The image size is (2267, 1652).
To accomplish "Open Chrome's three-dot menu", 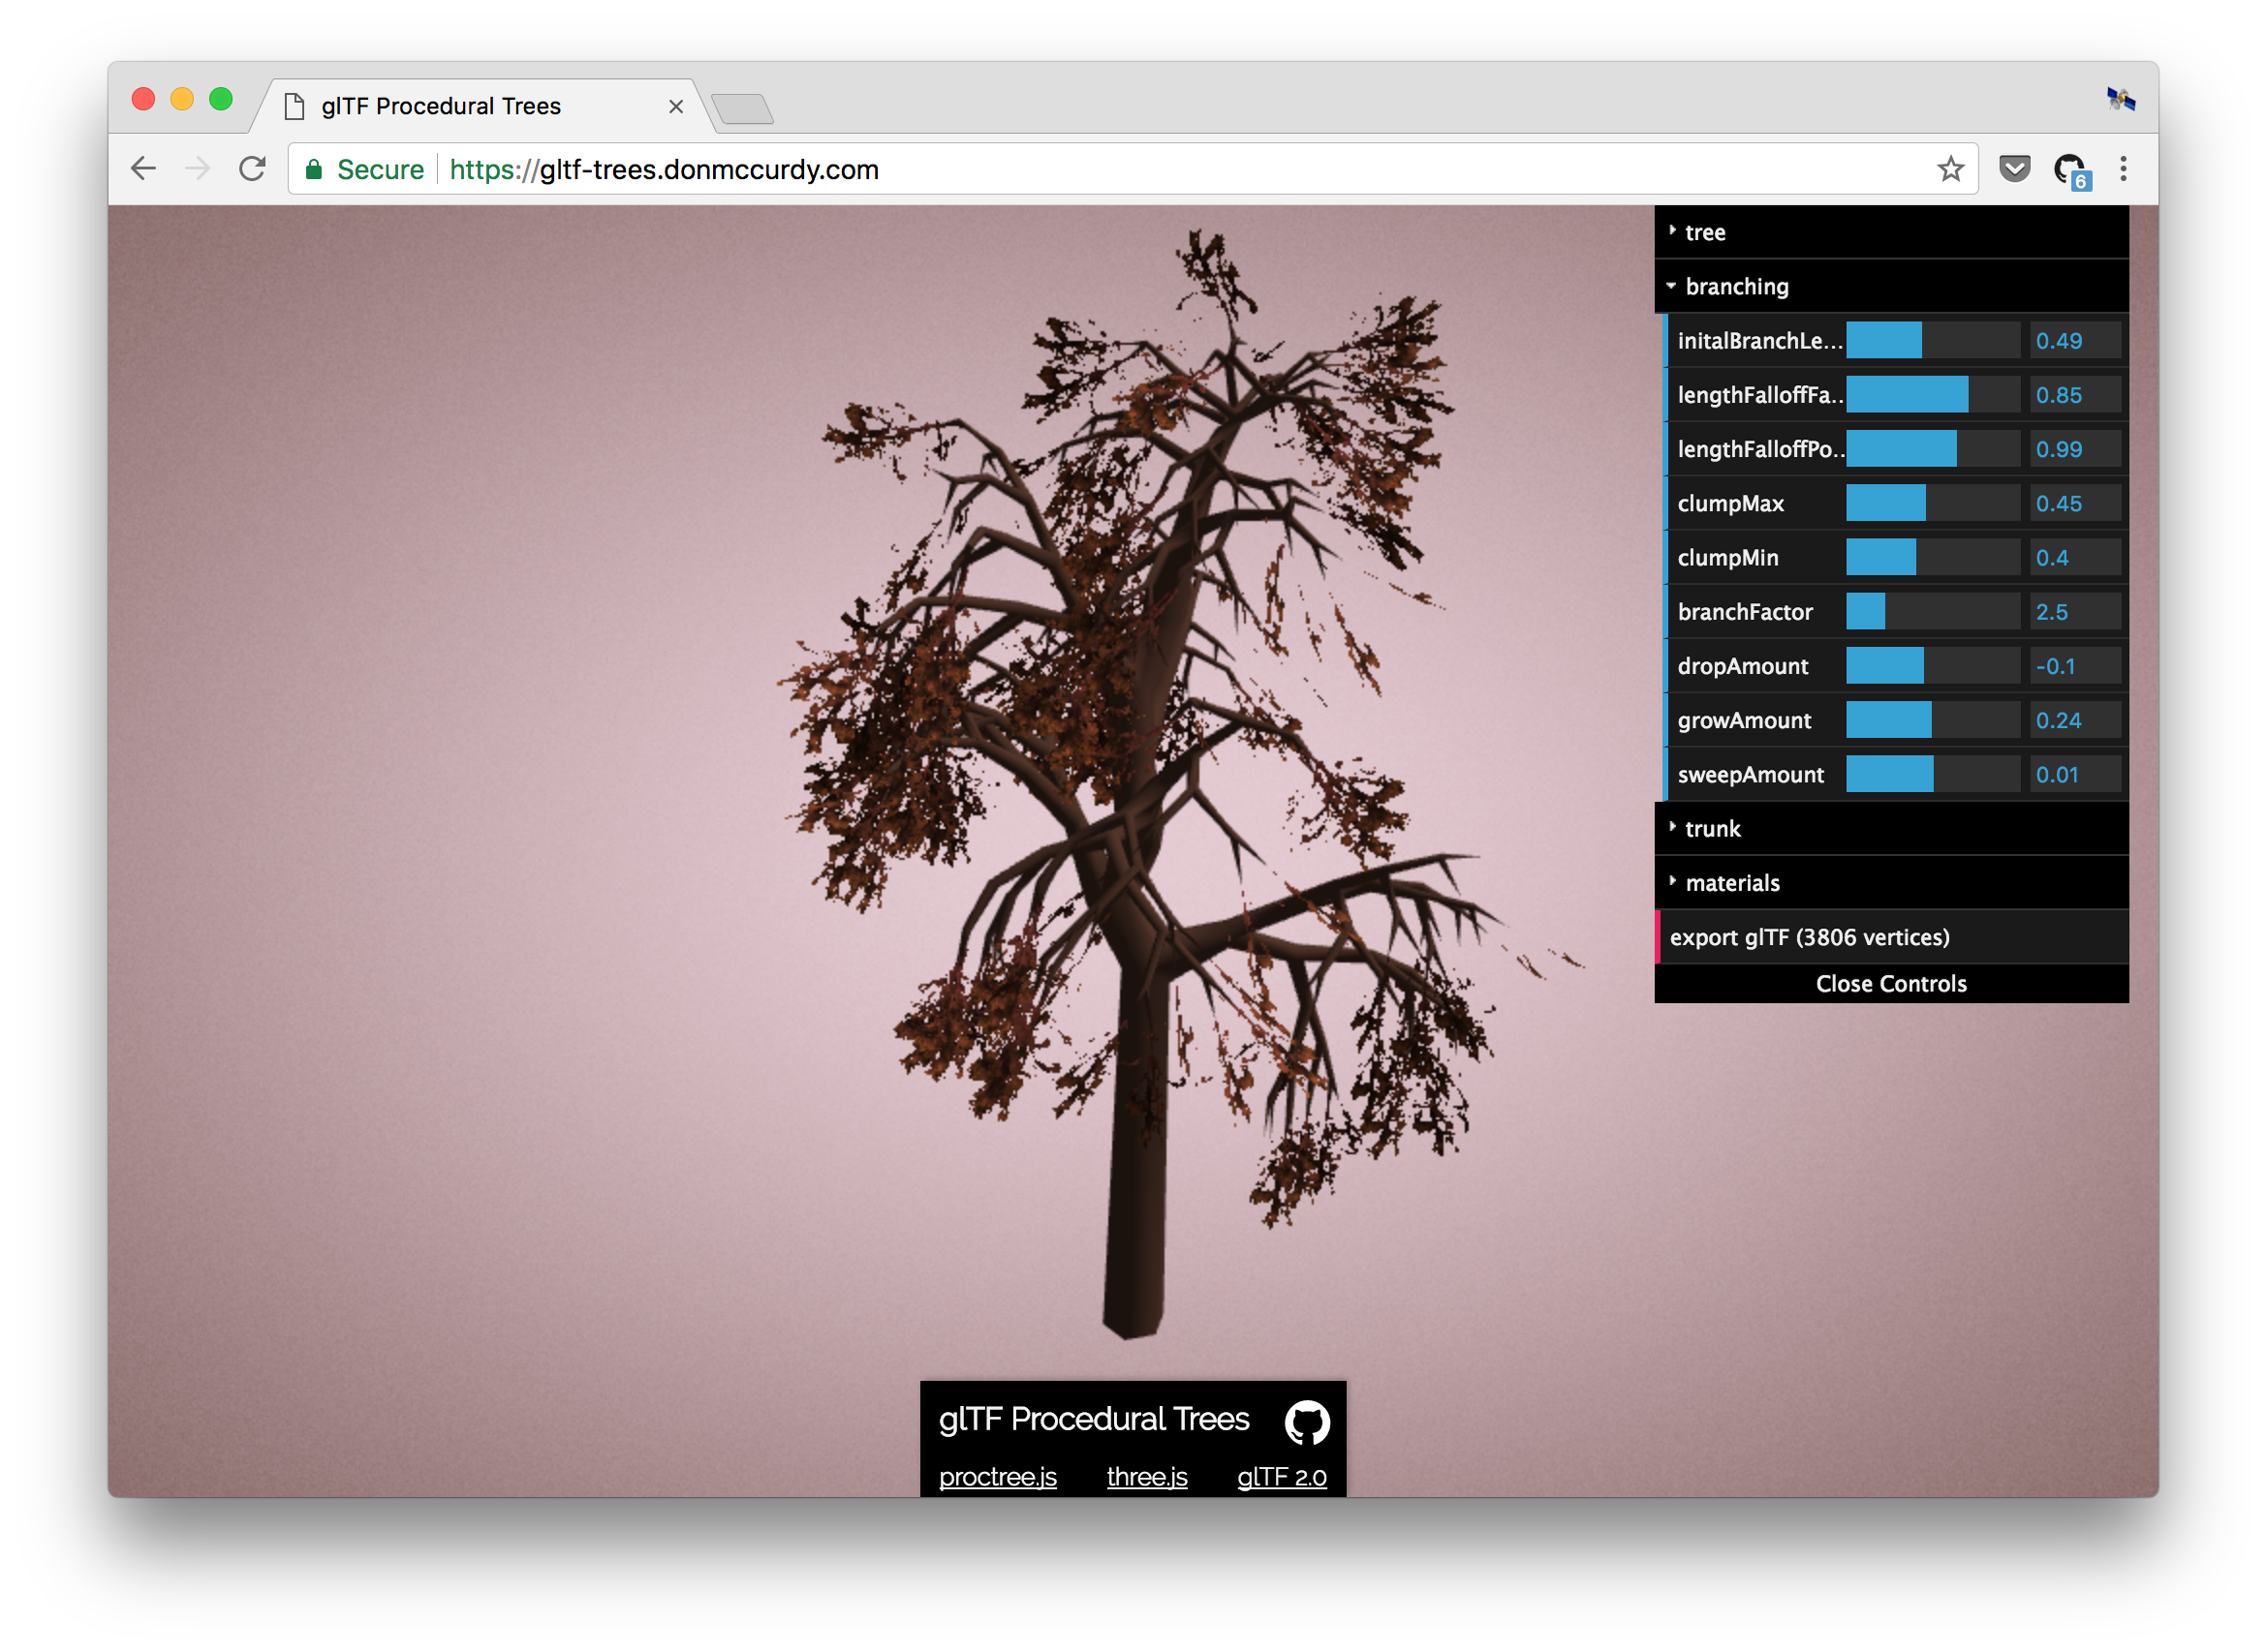I will pos(2123,169).
